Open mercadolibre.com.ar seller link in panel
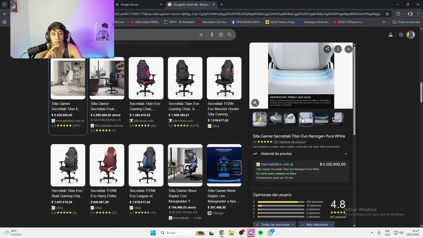Image resolution: width=423 pixels, height=238 pixels. [277, 164]
